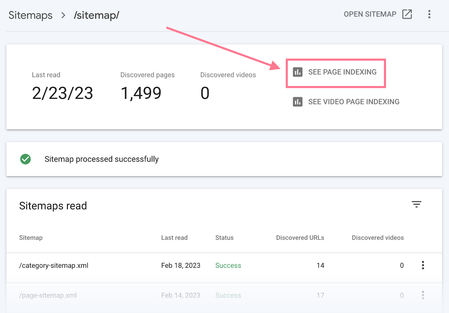Click SEE VIDEO PAGE INDEXING
Viewport: 449px width, 313px height.
tap(354, 102)
